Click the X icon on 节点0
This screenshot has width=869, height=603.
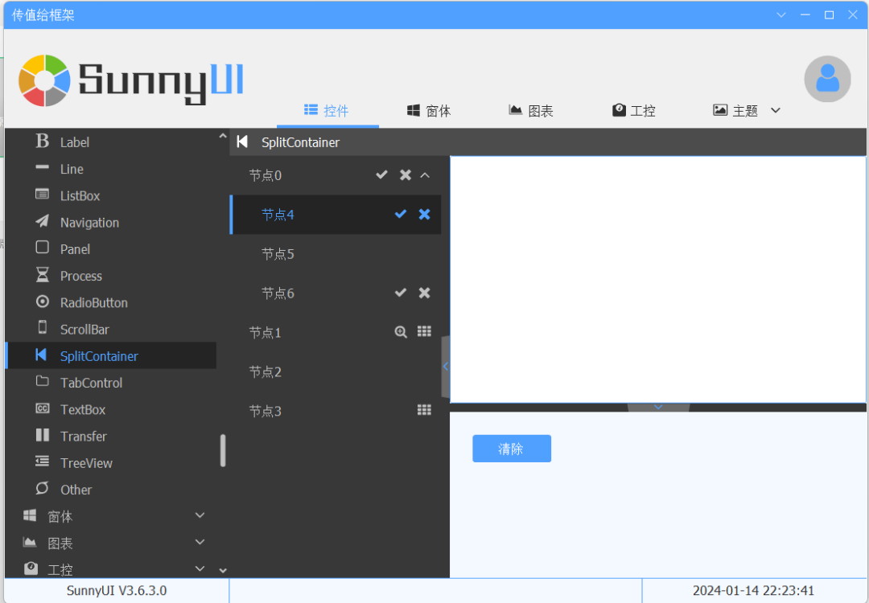click(x=406, y=175)
